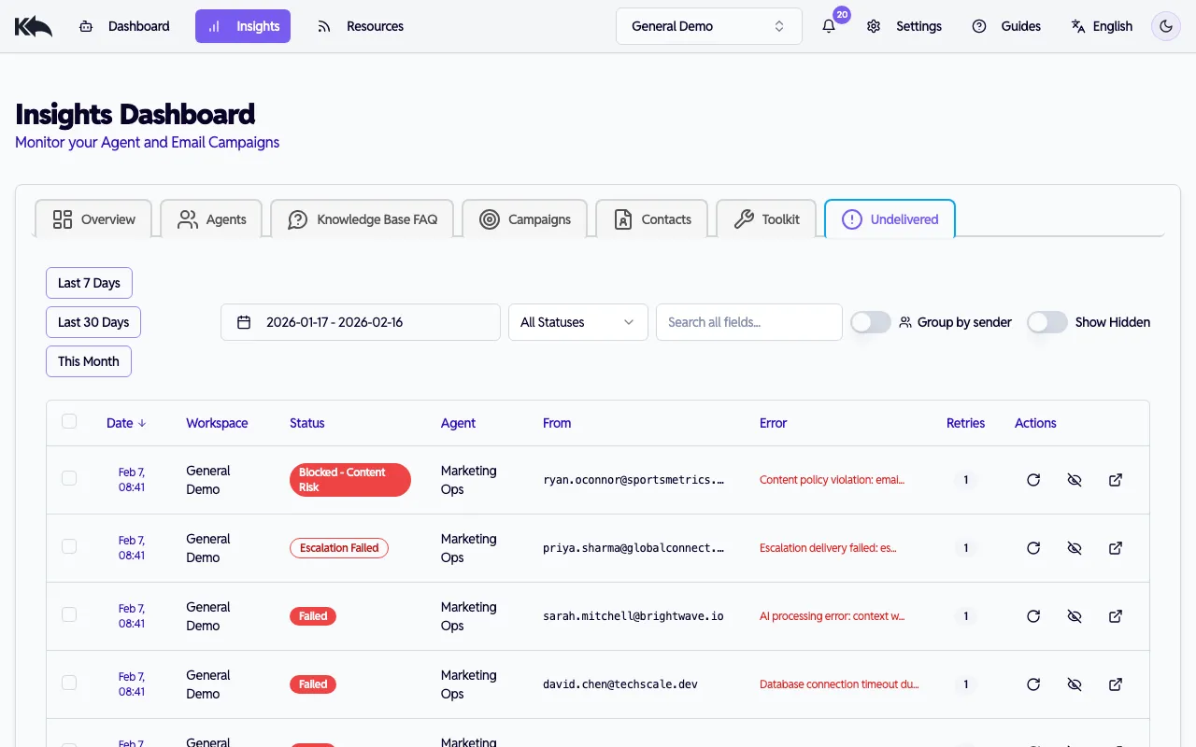Open the General Demo workspace selector
This screenshot has height=747, width=1196.
(708, 25)
